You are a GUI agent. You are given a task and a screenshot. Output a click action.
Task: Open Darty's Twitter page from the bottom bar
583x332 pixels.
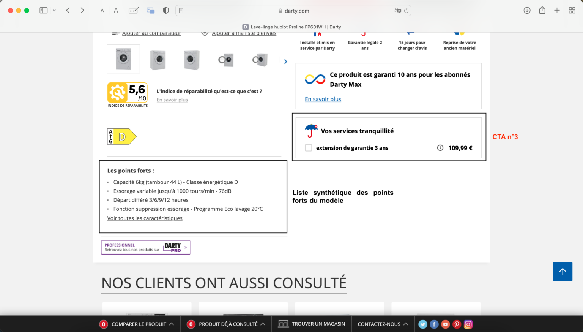coord(422,324)
